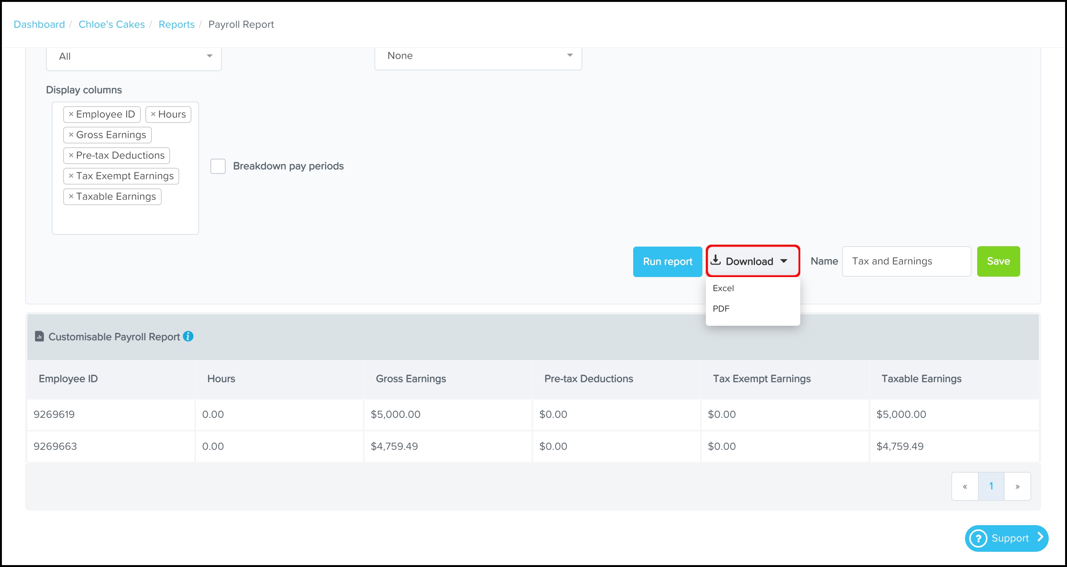Open the Support help widget
Screen dimensions: 1067x567
tap(1006, 538)
